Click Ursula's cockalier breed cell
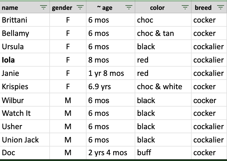The height and width of the screenshot is (161, 227). 209,47
